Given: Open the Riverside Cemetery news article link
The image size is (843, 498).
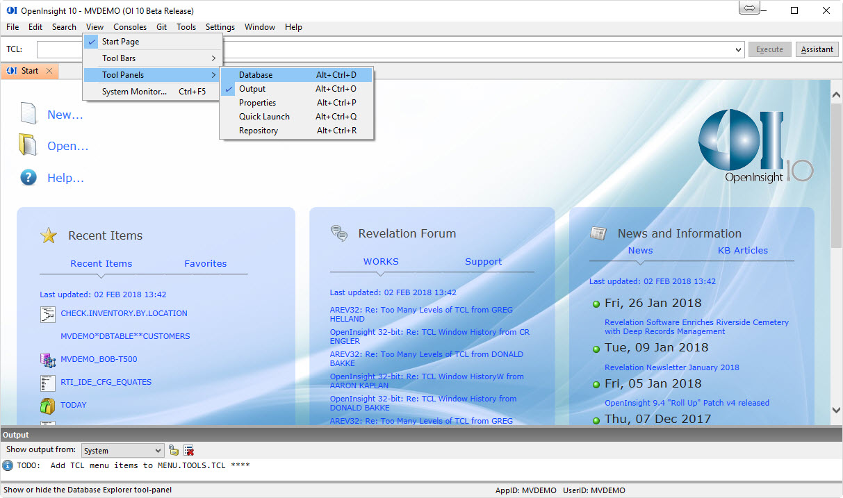Looking at the screenshot, I should click(x=696, y=327).
